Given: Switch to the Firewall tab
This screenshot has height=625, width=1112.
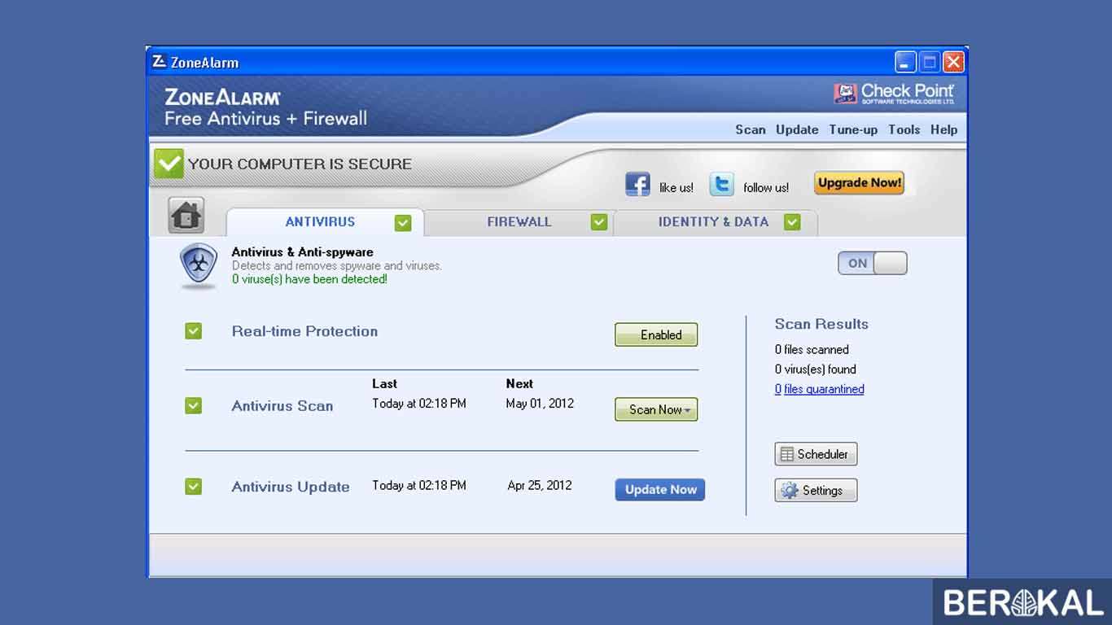Looking at the screenshot, I should [519, 221].
